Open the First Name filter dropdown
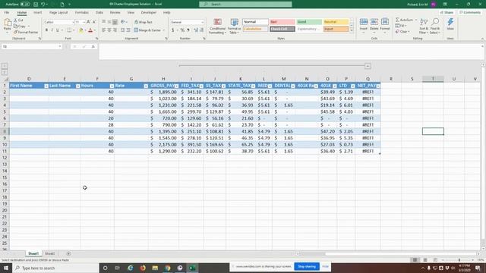 (x=46, y=86)
